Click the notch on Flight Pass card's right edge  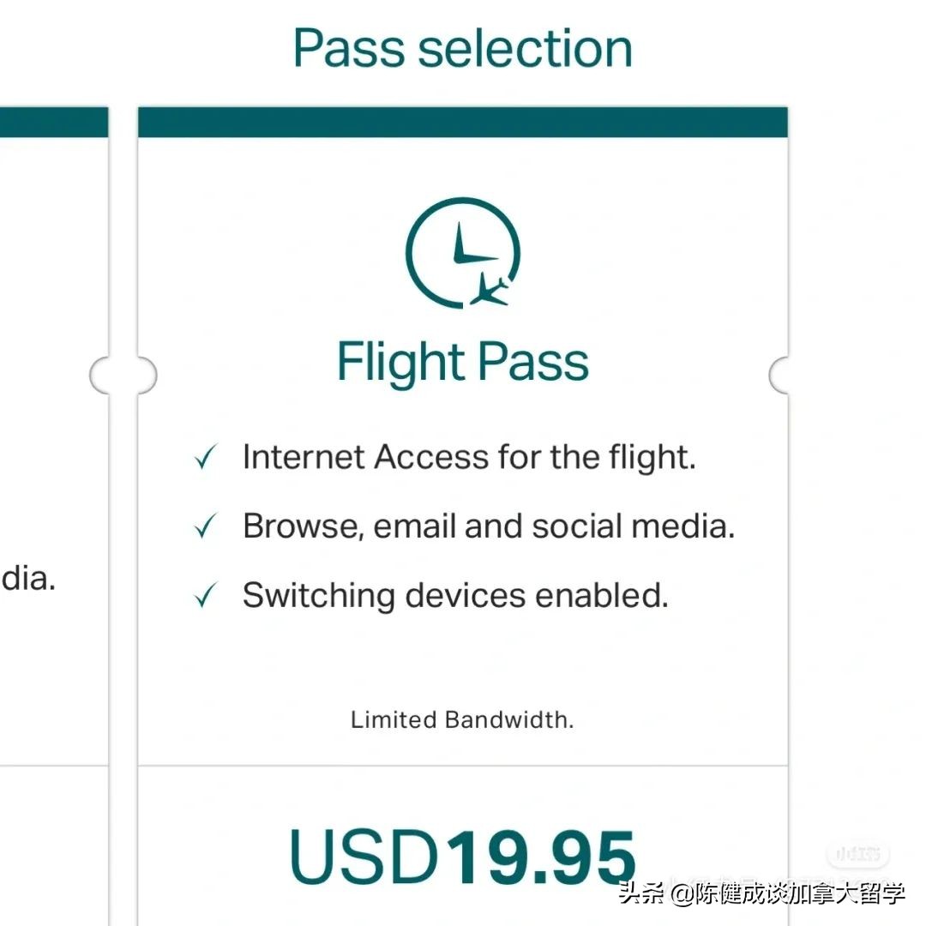(780, 375)
